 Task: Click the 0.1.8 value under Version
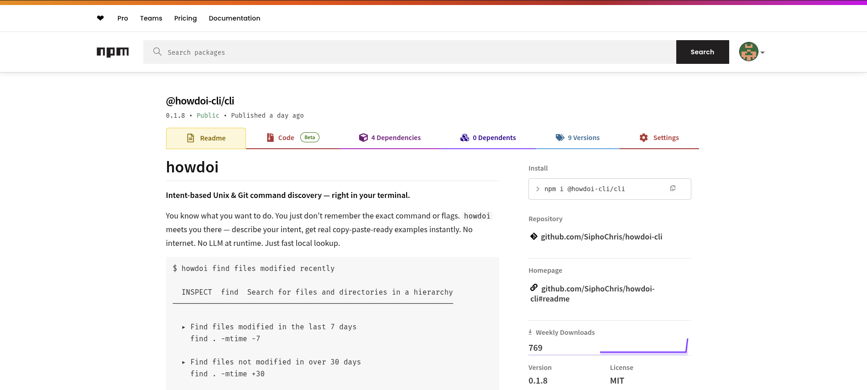pyautogui.click(x=538, y=381)
